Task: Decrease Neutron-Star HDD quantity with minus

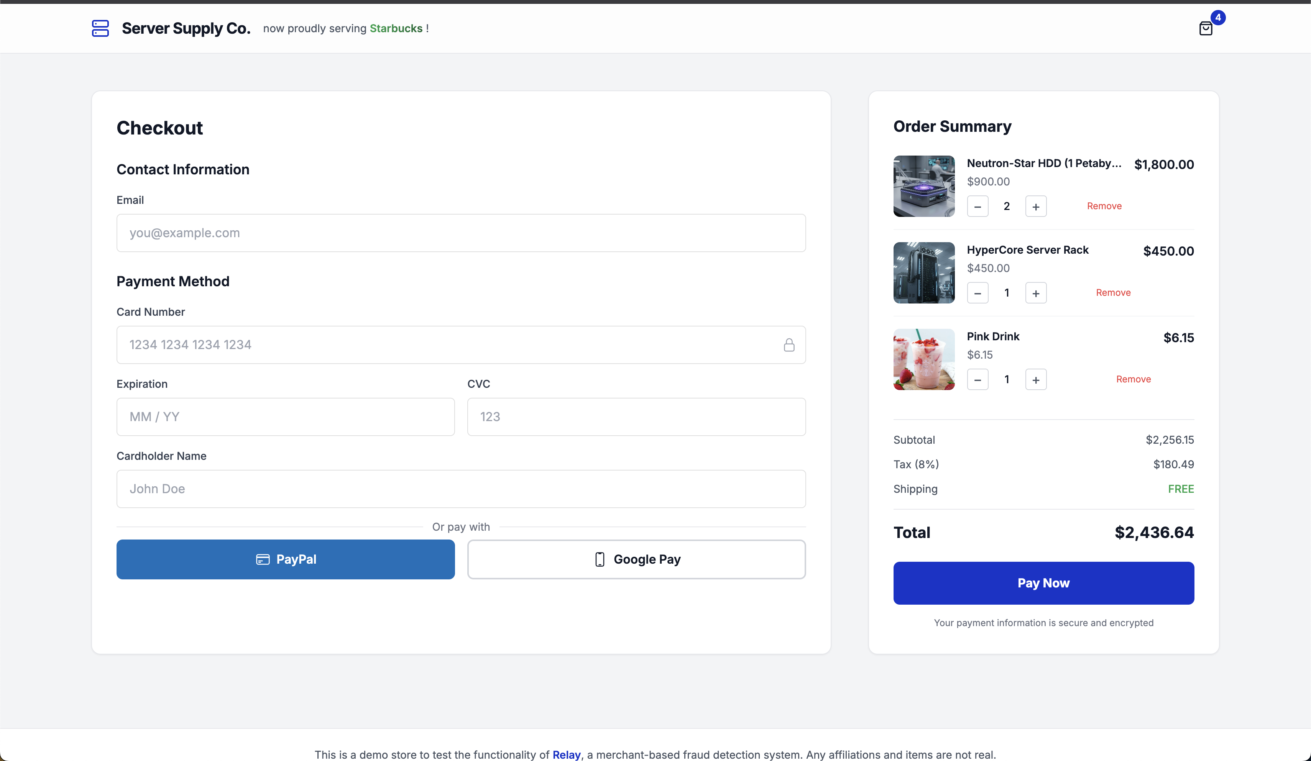Action: 977,207
